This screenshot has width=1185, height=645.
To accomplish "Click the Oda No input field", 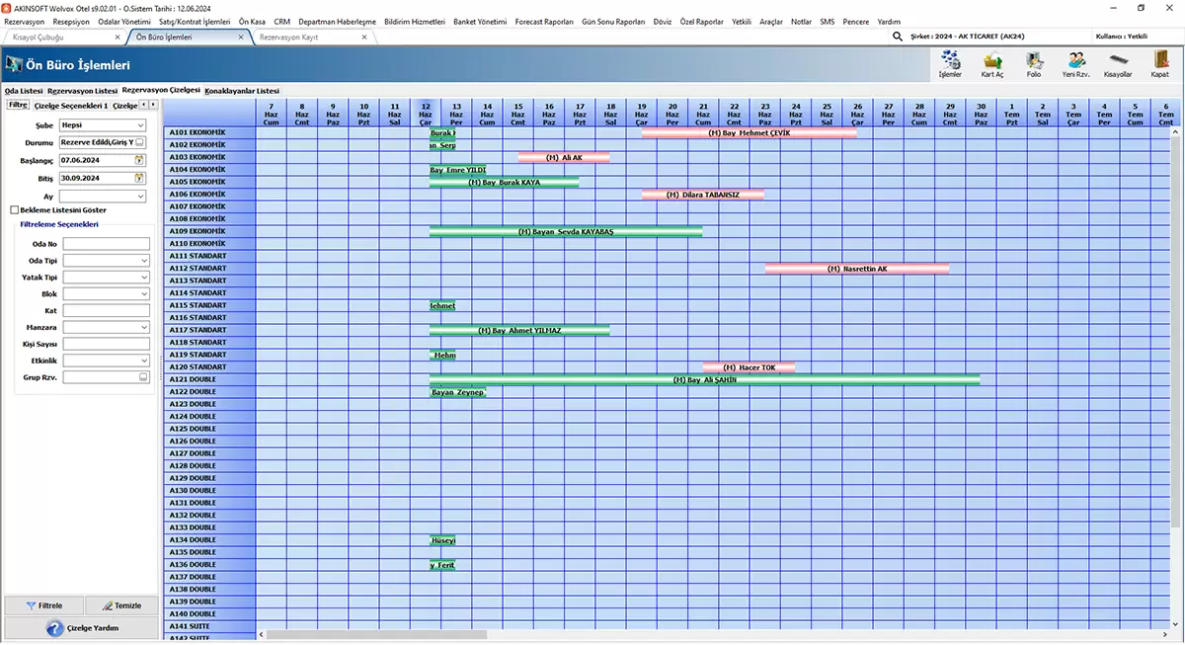I will pyautogui.click(x=106, y=244).
